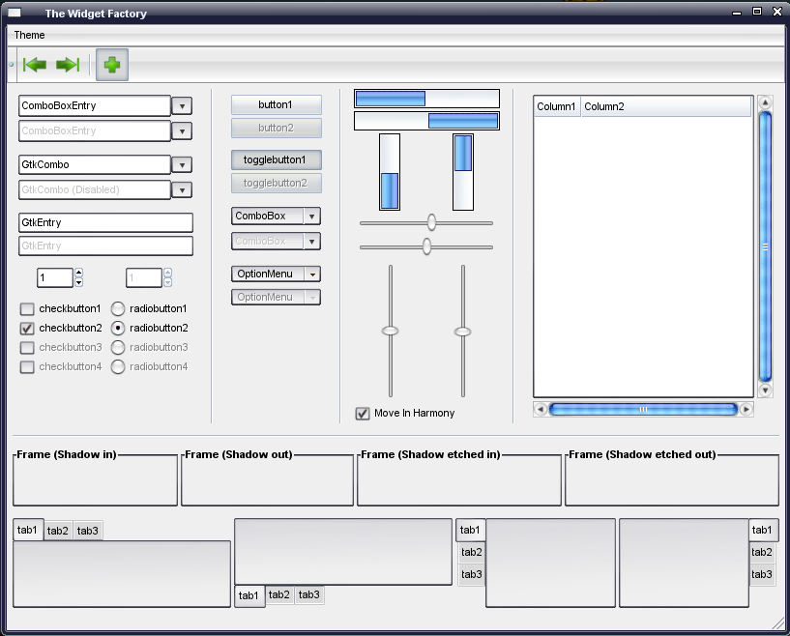This screenshot has width=790, height=636.
Task: Click the window resize grip corner
Action: click(777, 623)
